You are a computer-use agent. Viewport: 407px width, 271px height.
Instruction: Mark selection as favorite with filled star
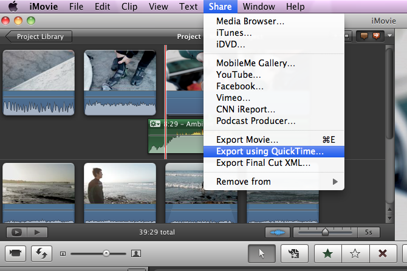(327, 253)
